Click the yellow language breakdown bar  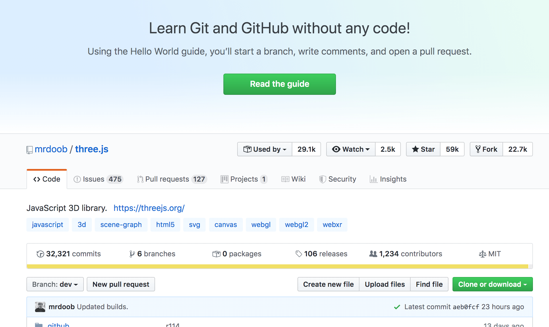coord(278,266)
